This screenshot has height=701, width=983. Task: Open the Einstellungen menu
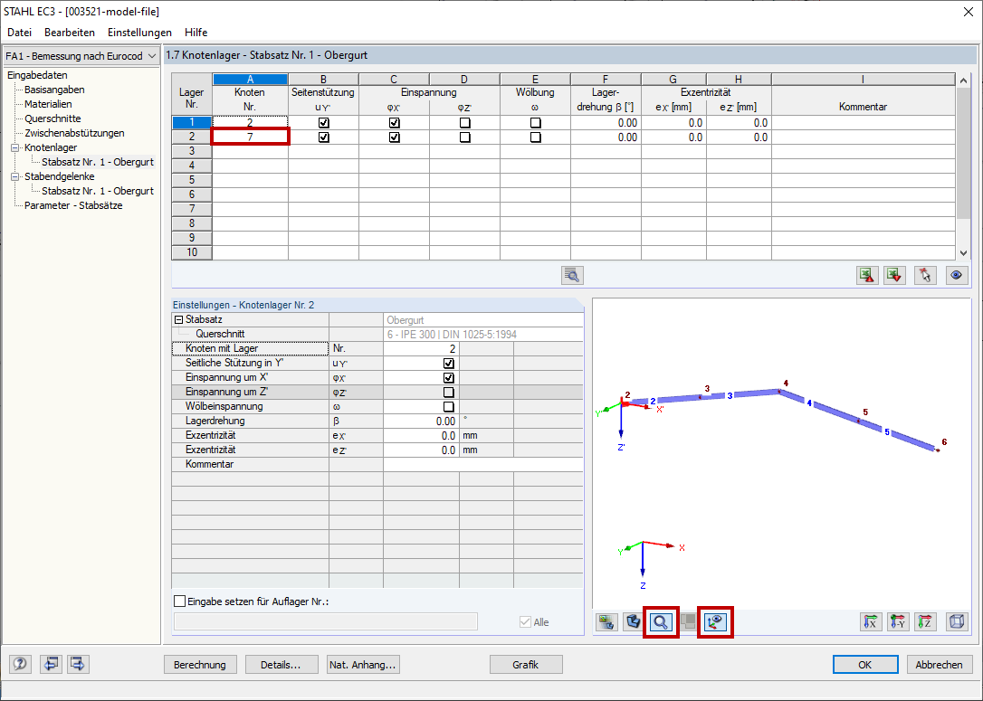pyautogui.click(x=139, y=33)
